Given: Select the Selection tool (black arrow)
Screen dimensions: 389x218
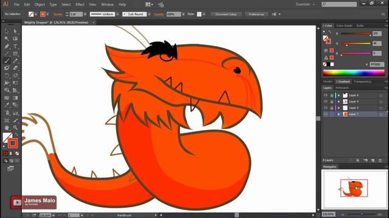Looking at the screenshot, I should tap(7, 31).
